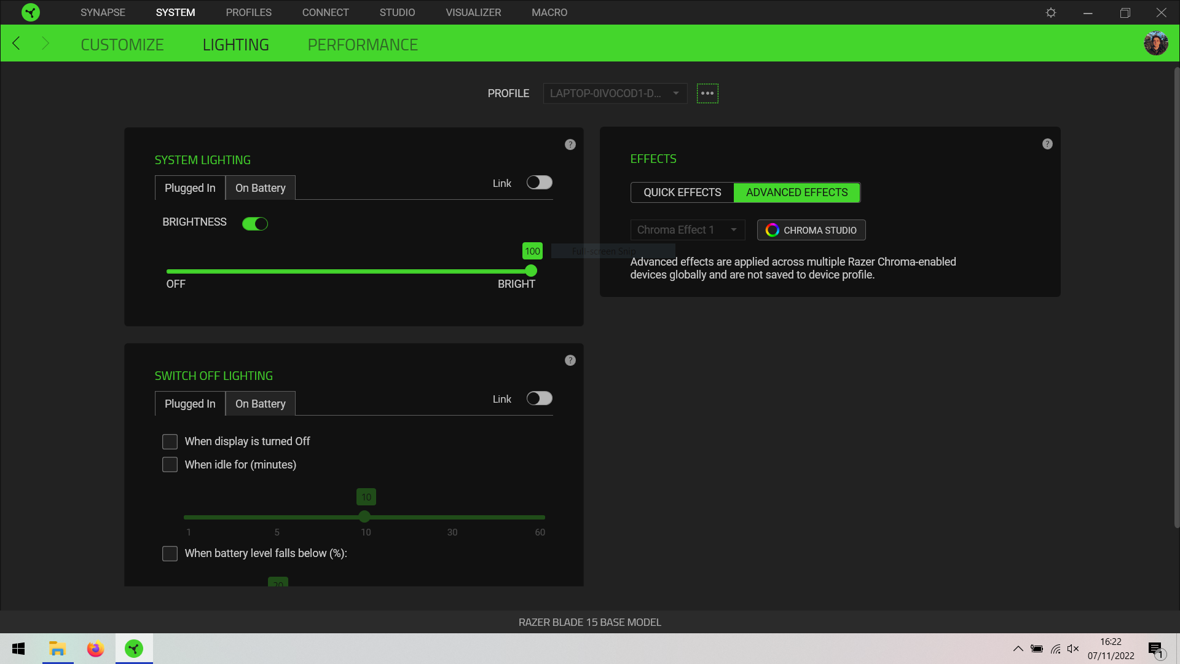This screenshot has width=1180, height=664.
Task: Open Synapse settings with the gear icon
Action: tap(1051, 12)
